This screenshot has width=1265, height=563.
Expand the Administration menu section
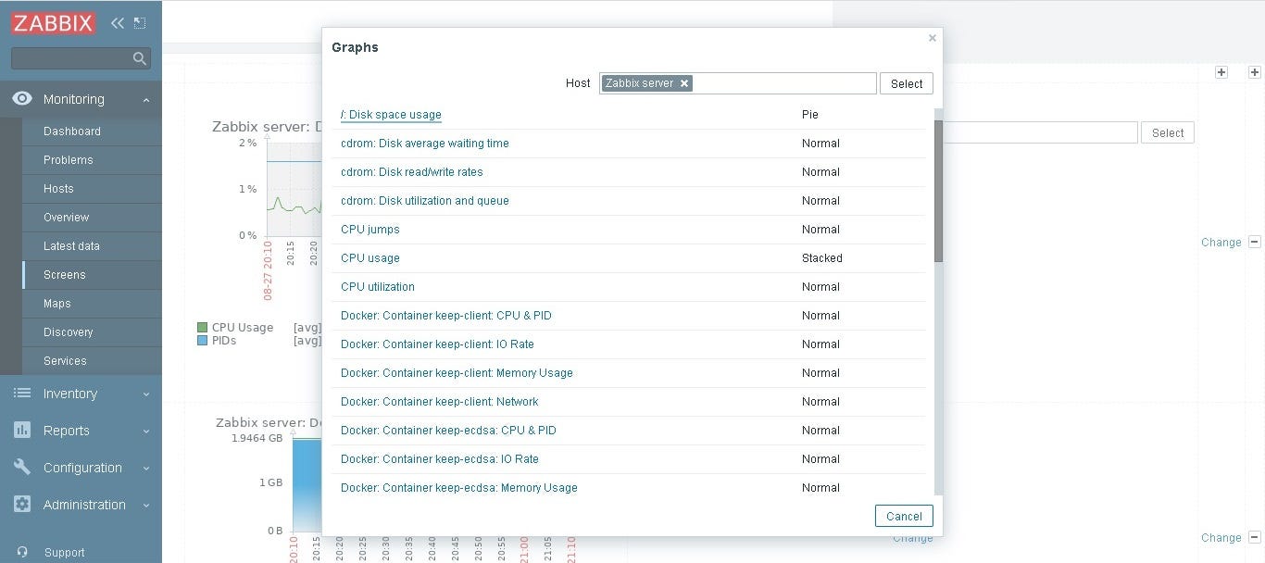[146, 506]
